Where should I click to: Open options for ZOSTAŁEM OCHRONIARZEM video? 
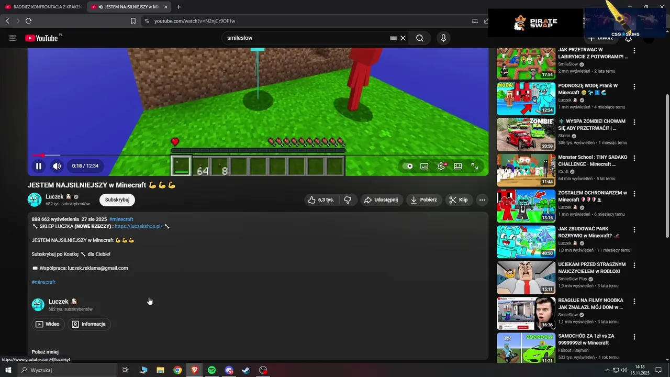pos(634,194)
